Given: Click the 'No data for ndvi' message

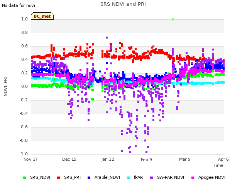Looking at the screenshot, I should [19, 5].
